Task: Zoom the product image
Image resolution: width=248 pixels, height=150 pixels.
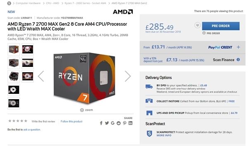Action: [x=86, y=110]
